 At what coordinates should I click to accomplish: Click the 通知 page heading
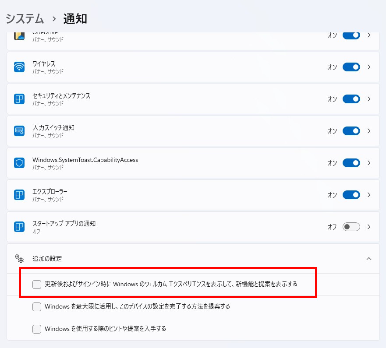coord(75,19)
